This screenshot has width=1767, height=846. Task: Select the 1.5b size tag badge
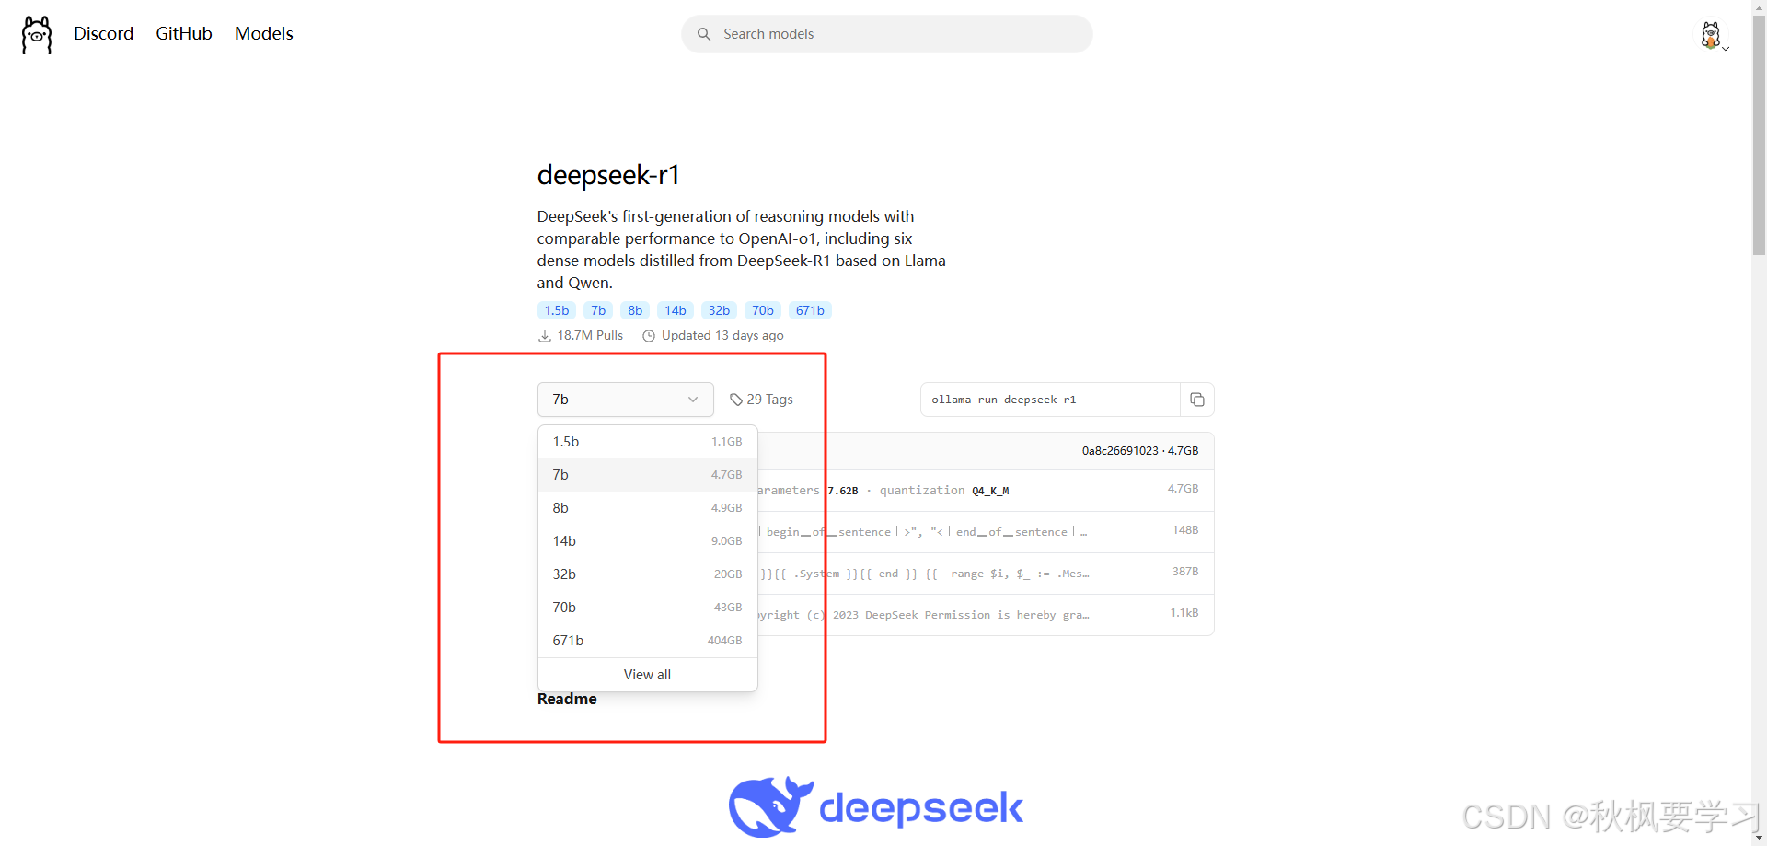[557, 310]
